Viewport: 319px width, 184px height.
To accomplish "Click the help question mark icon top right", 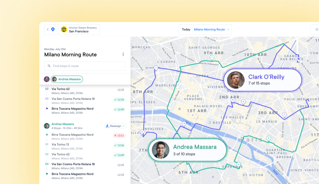I will (x=317, y=29).
